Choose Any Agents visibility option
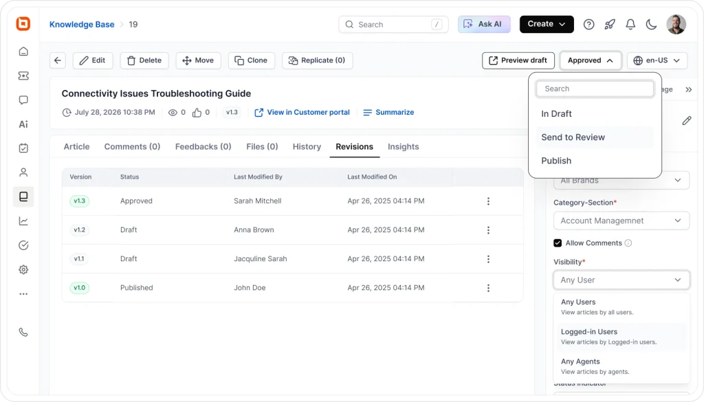 (x=621, y=366)
